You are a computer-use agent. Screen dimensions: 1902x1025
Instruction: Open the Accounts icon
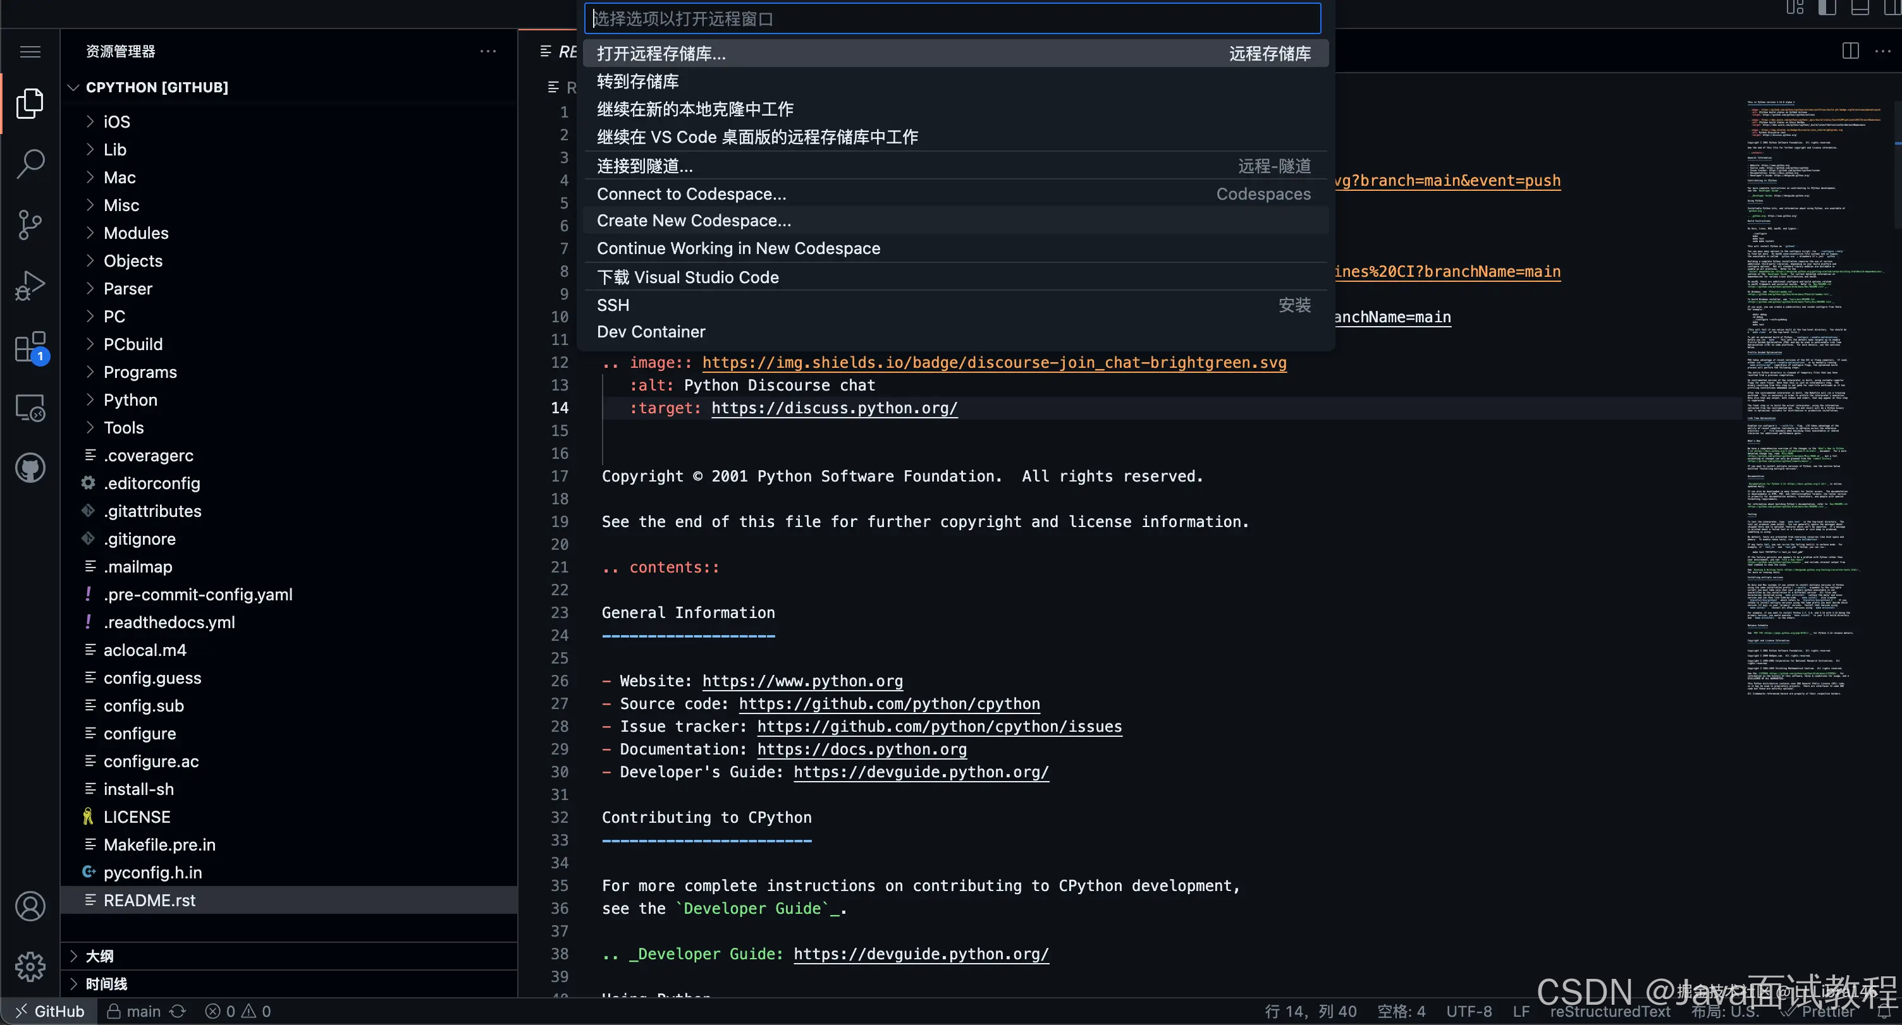(30, 906)
